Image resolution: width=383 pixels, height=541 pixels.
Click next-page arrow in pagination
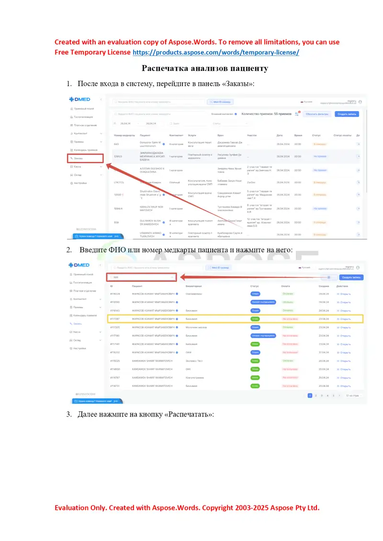339,396
